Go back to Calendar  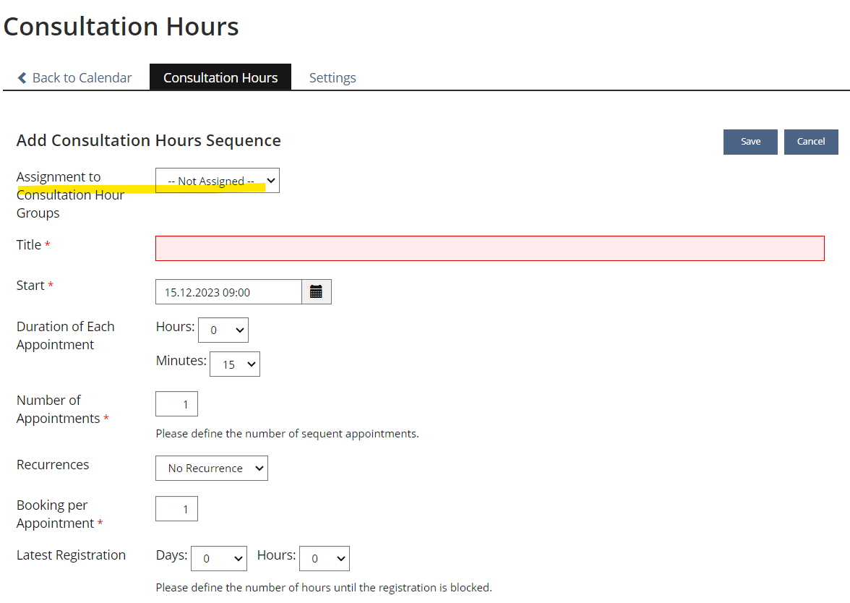(x=82, y=78)
